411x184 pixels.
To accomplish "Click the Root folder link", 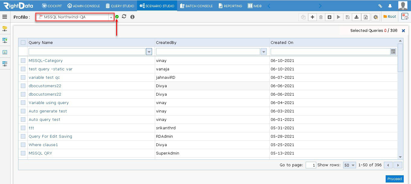I will [x=390, y=17].
